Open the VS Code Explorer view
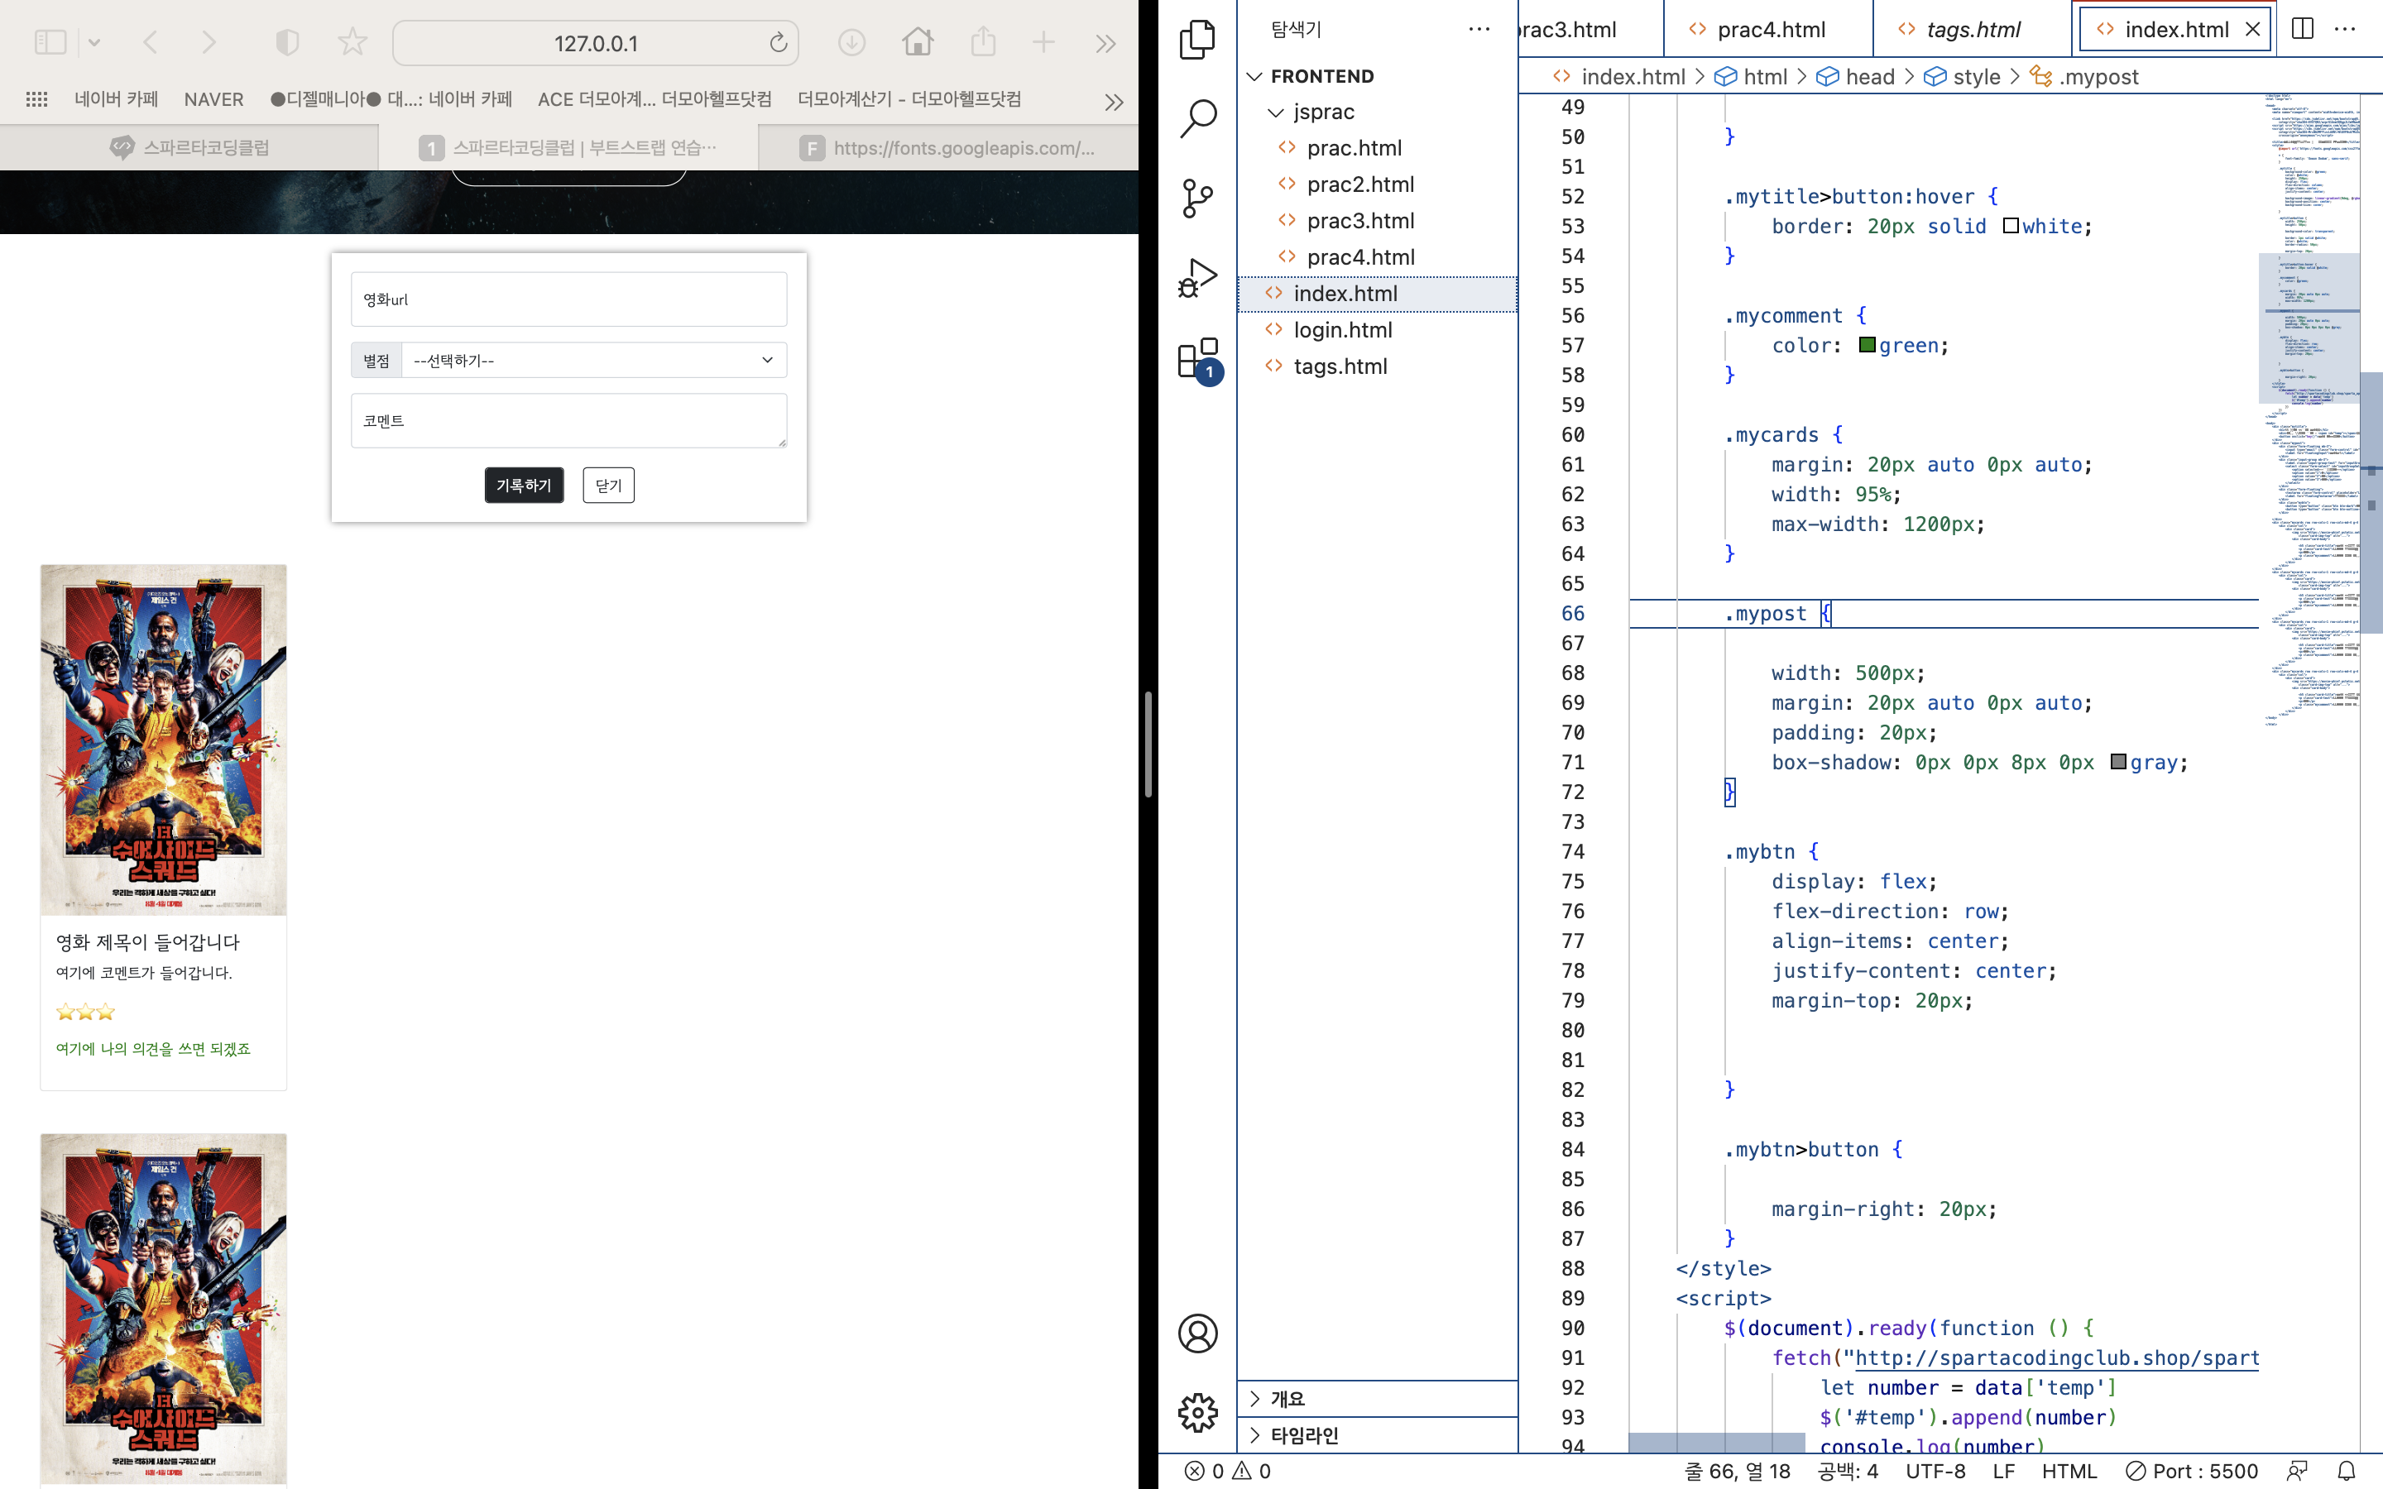Screen dimensions: 2383x1489 pyautogui.click(x=1197, y=40)
